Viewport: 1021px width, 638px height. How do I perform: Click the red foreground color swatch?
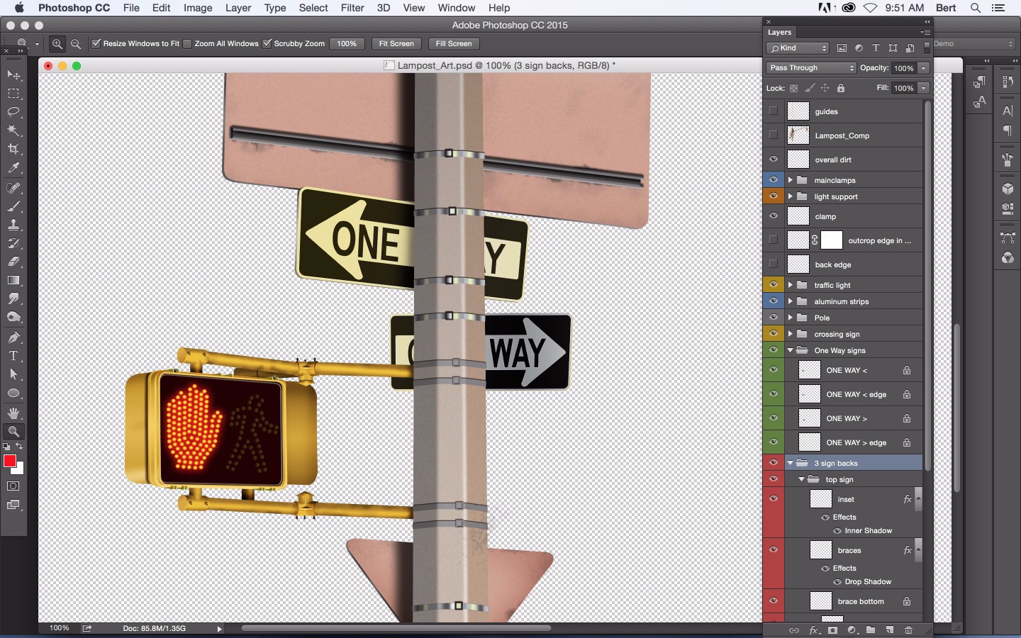click(10, 461)
